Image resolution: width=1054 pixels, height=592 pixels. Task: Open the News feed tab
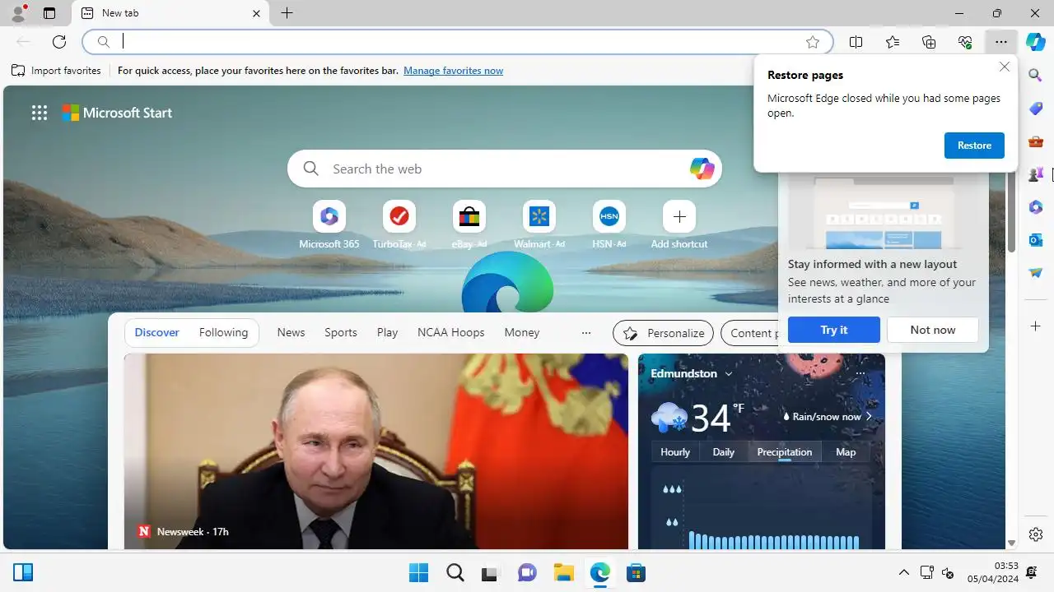tap(291, 333)
